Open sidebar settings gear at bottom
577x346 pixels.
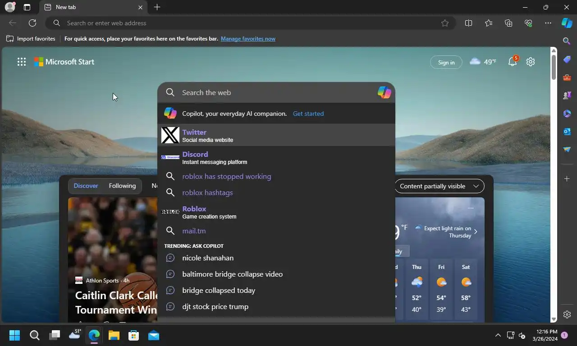click(567, 314)
